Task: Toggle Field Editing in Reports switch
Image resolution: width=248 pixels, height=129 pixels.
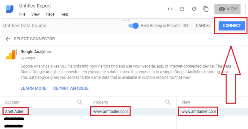Action: click(133, 26)
